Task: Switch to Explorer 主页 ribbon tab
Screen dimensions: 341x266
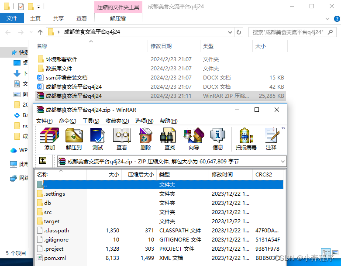Action: point(35,18)
